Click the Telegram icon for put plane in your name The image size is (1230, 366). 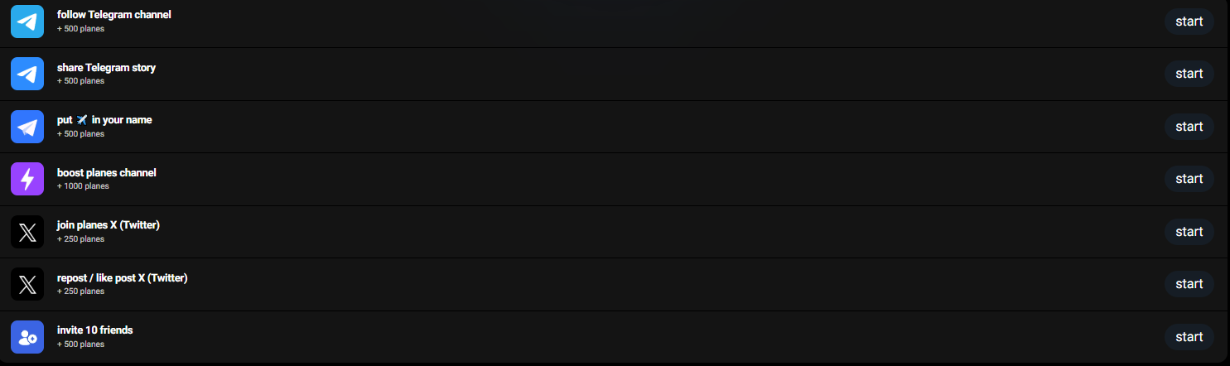(27, 127)
